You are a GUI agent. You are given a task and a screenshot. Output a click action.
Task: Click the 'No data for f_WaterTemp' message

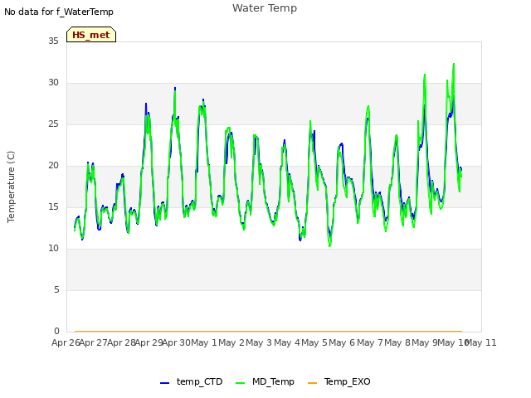(59, 12)
